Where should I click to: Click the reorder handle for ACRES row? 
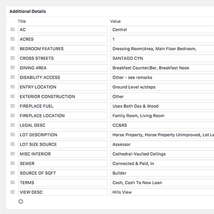pyautogui.click(x=12, y=39)
